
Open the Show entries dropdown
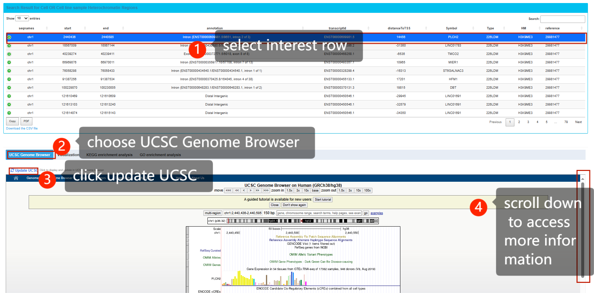tap(22, 19)
